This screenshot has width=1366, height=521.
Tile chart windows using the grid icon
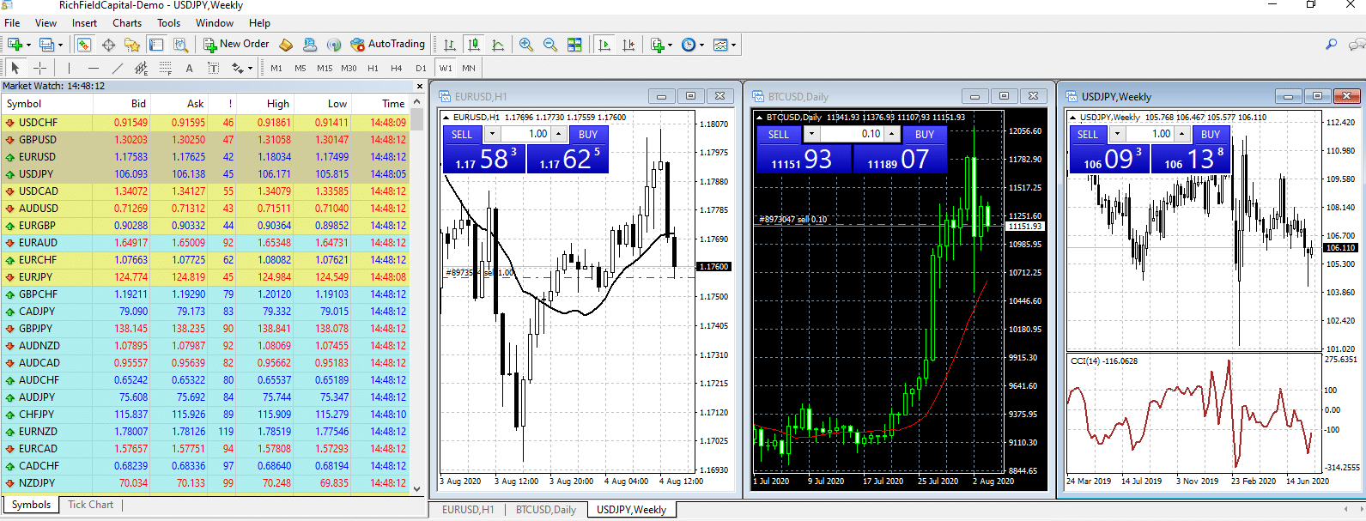tap(574, 45)
